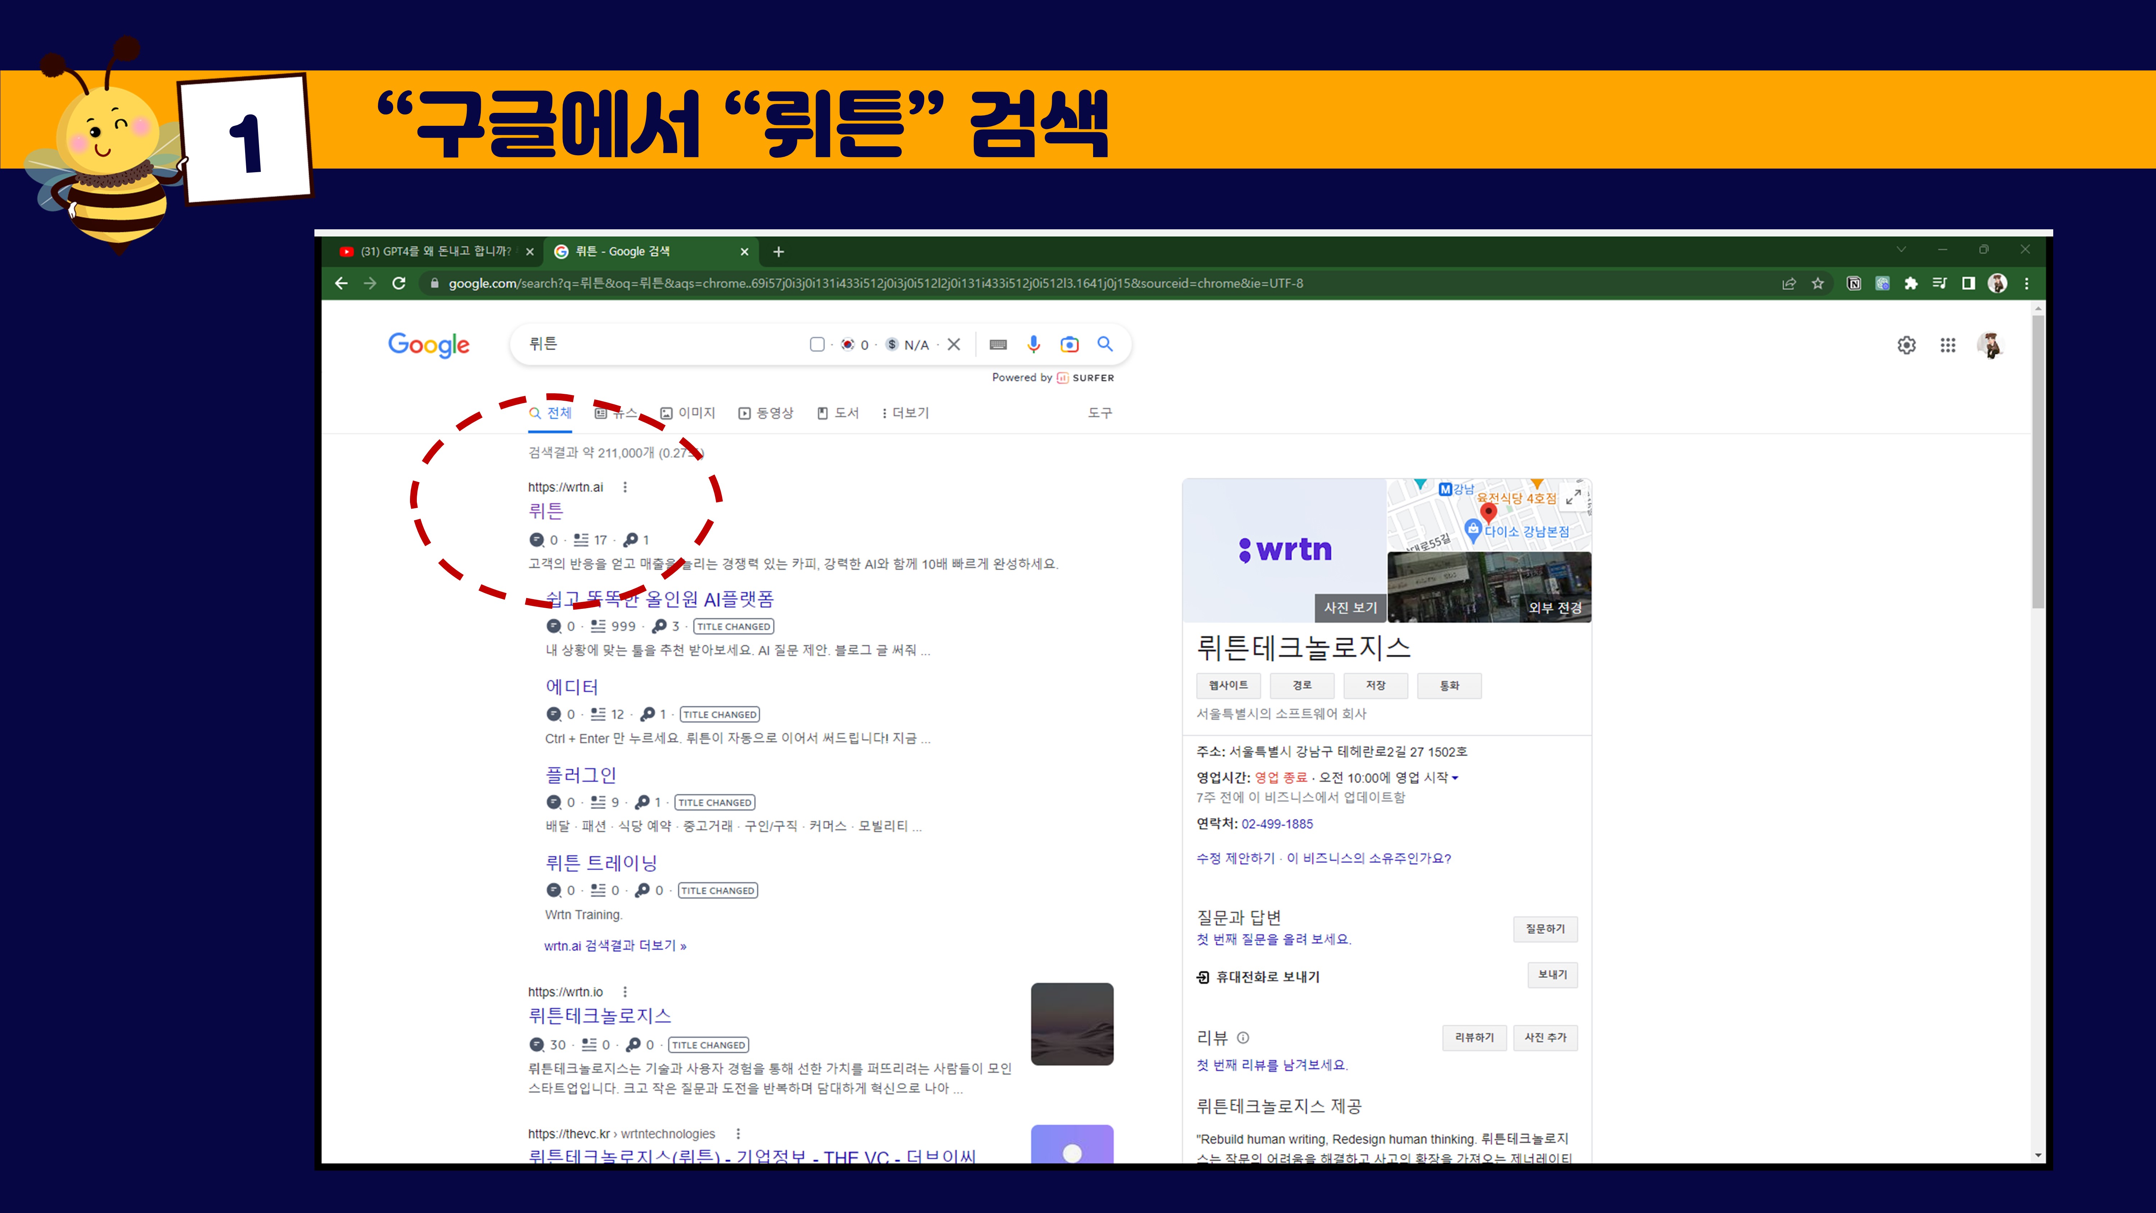The image size is (2156, 1213).
Task: Click the 웹사이트 button in knowledge panel
Action: coord(1228,686)
